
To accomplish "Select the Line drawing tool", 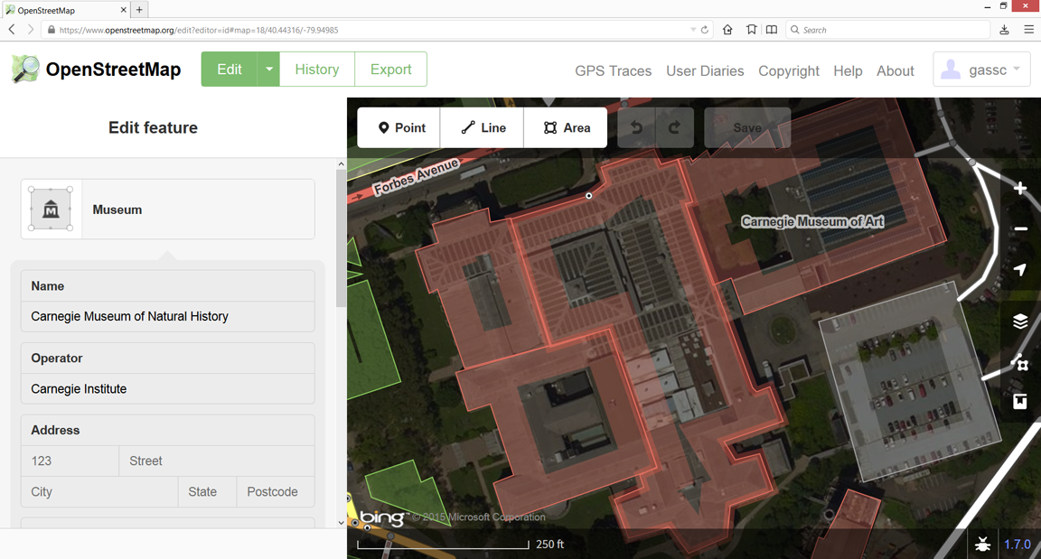I will tap(482, 127).
